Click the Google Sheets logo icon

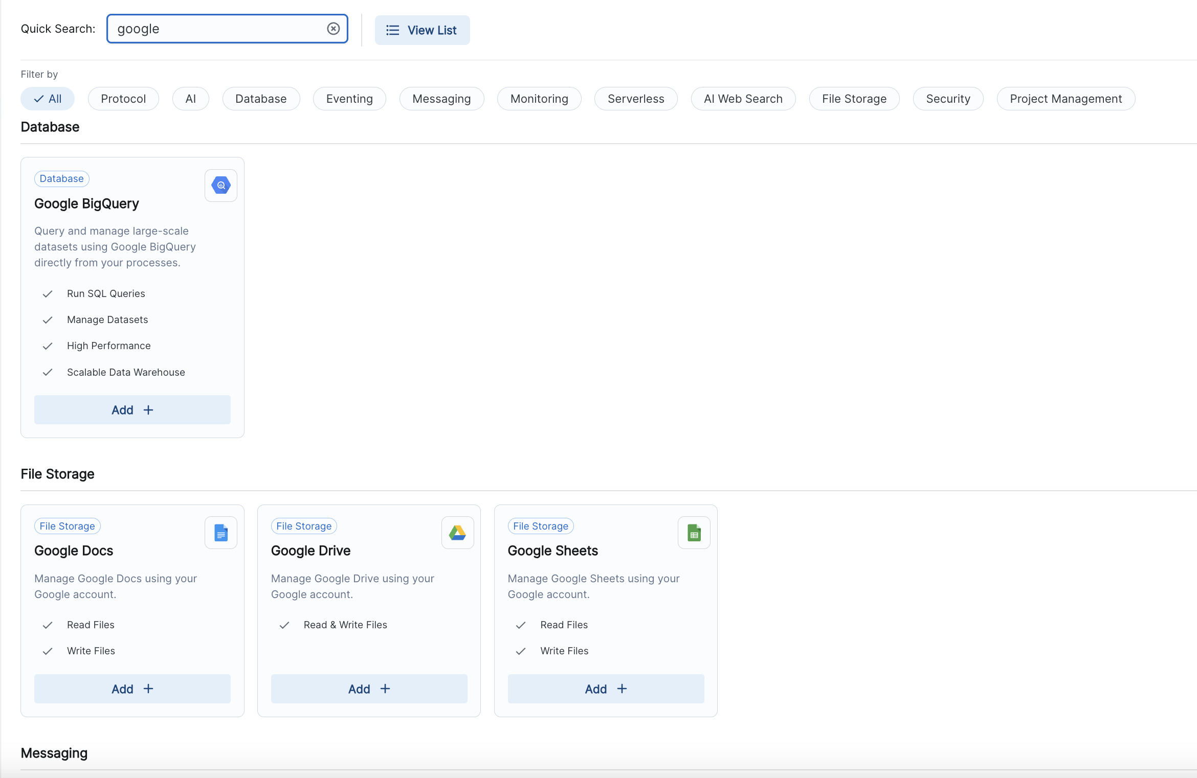point(694,533)
